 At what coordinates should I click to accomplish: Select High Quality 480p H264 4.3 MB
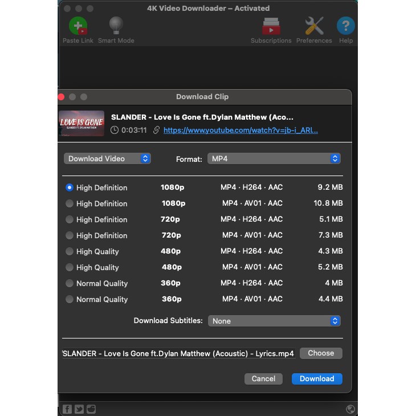[70, 251]
